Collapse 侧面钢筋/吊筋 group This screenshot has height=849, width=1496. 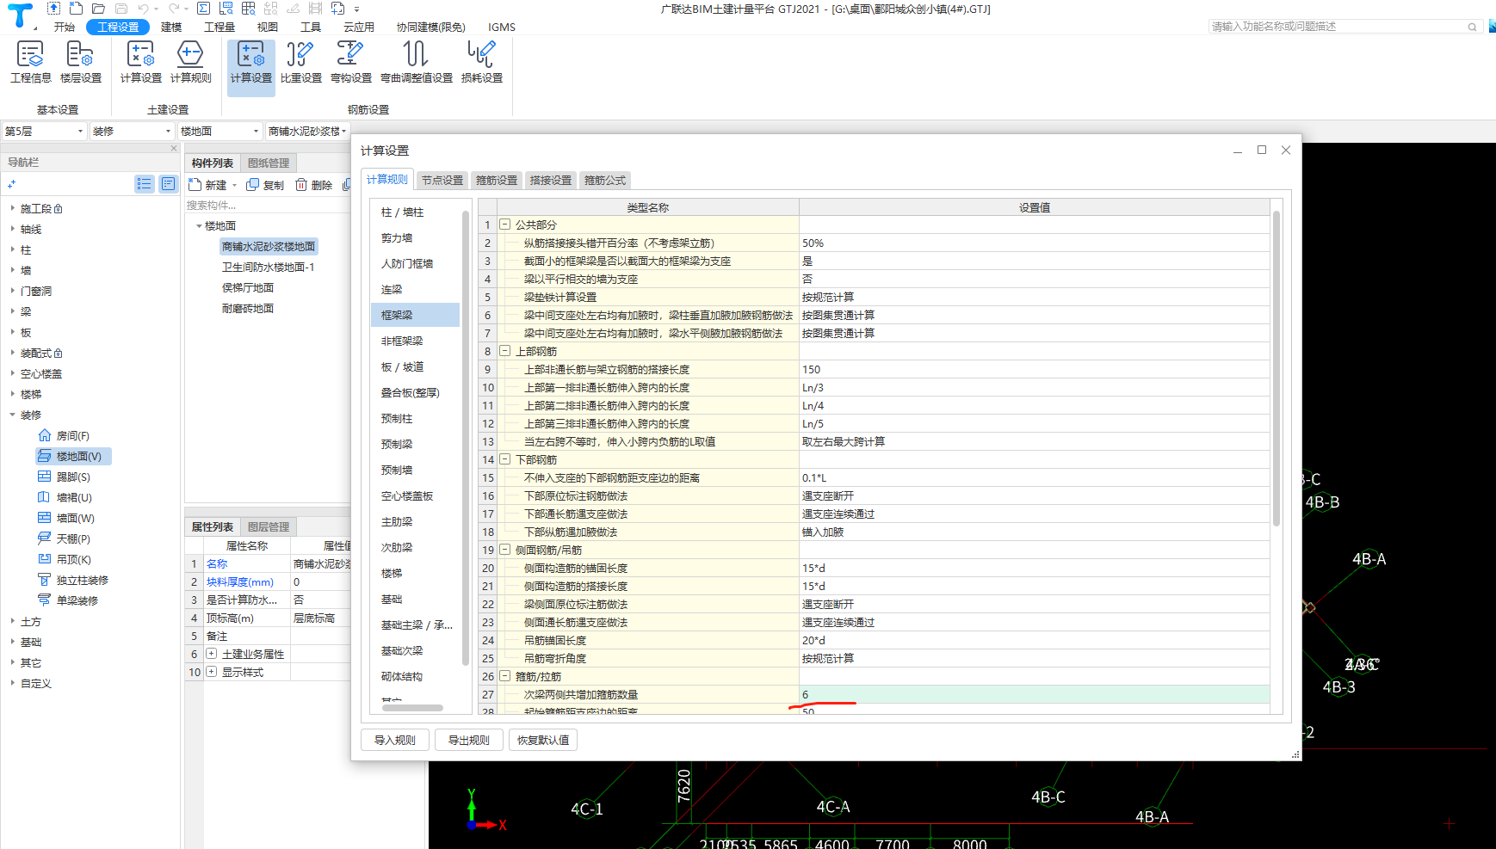coord(505,550)
